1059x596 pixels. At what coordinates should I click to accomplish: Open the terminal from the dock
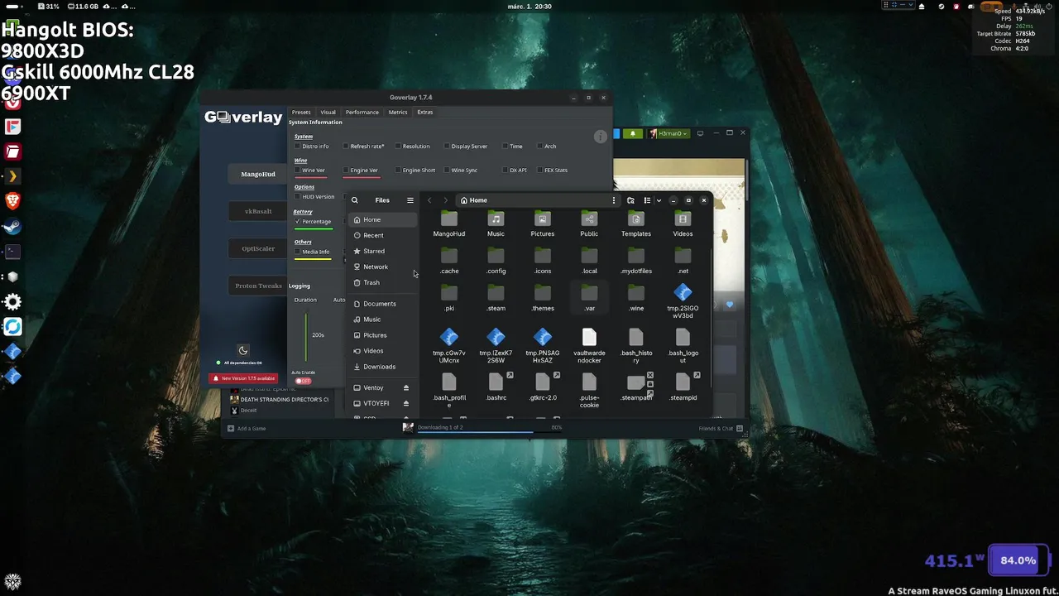(12, 251)
